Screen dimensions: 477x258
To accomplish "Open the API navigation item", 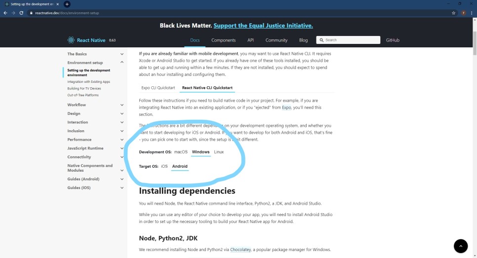I will tap(250, 40).
